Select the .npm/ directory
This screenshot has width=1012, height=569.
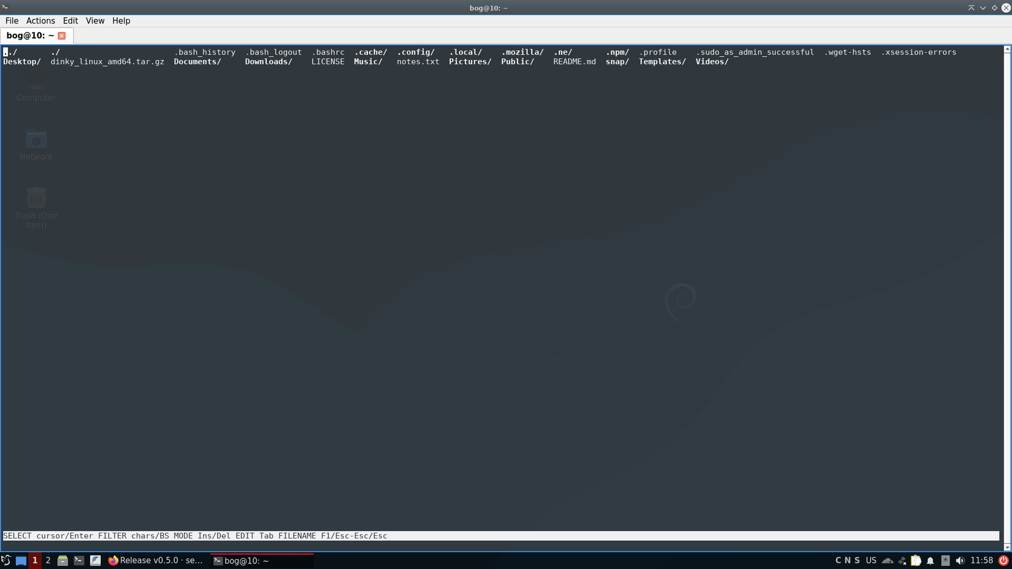pos(617,52)
